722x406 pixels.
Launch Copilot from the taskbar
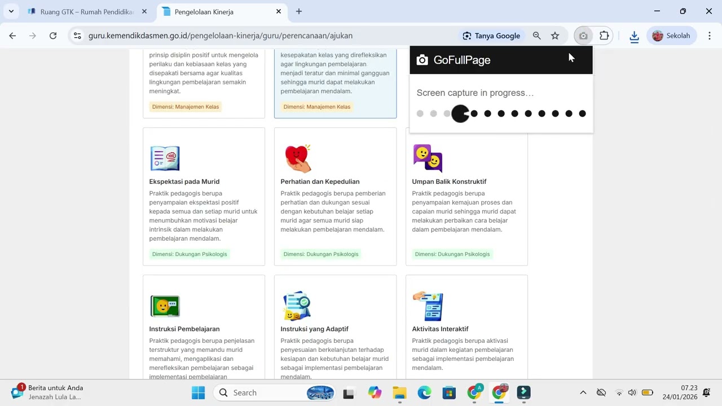pyautogui.click(x=375, y=392)
